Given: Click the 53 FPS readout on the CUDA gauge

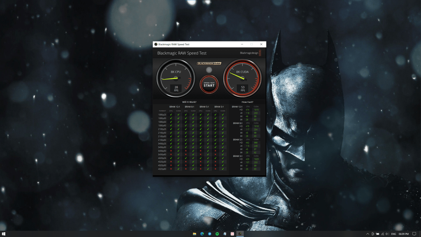Looking at the screenshot, I should click(243, 88).
